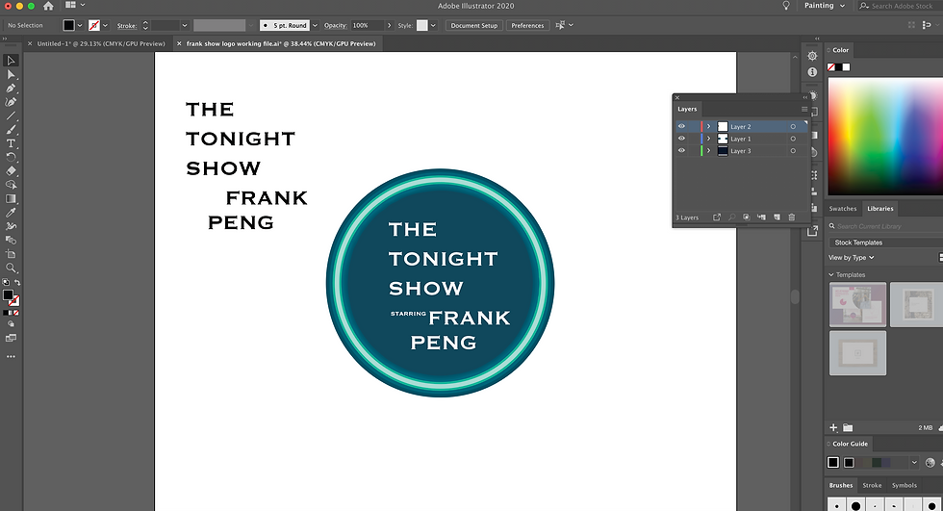The width and height of the screenshot is (943, 511).
Task: Switch to the Stroke panel tab
Action: point(872,485)
